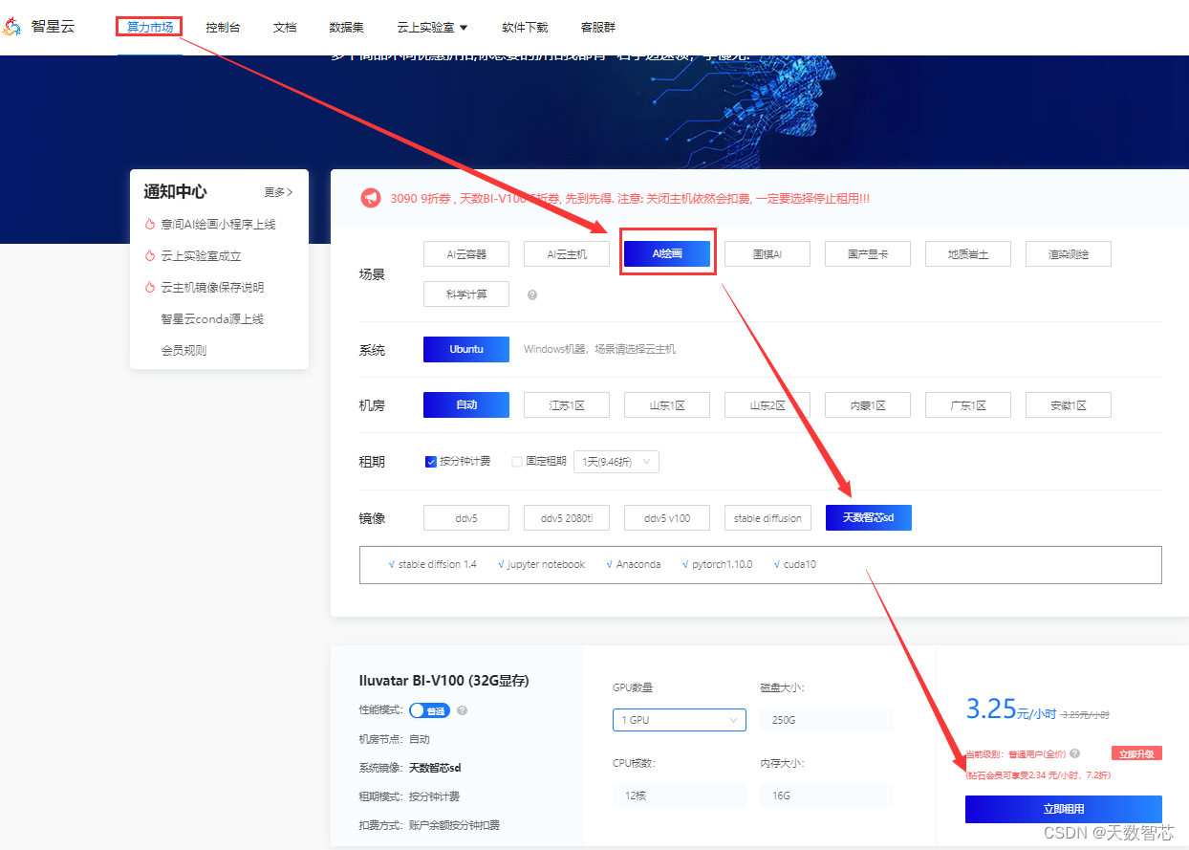Toggle 按分钟计费 checkbox
Viewport: 1189px width, 850px height.
(431, 462)
